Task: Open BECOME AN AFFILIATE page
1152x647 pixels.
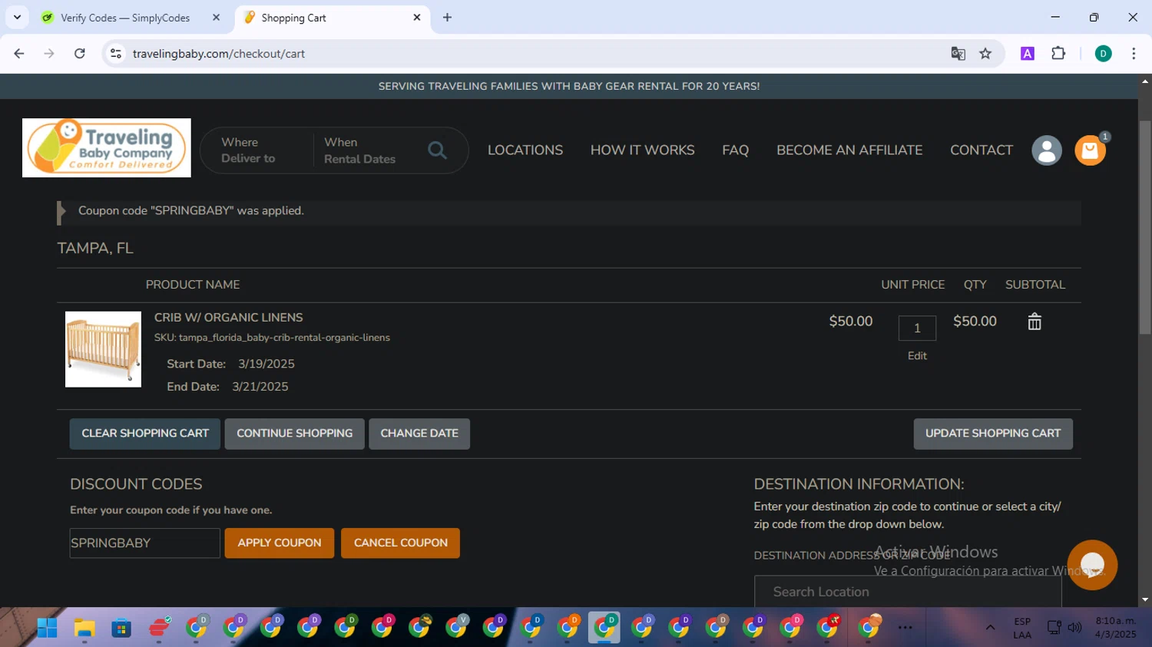Action: [x=849, y=150]
